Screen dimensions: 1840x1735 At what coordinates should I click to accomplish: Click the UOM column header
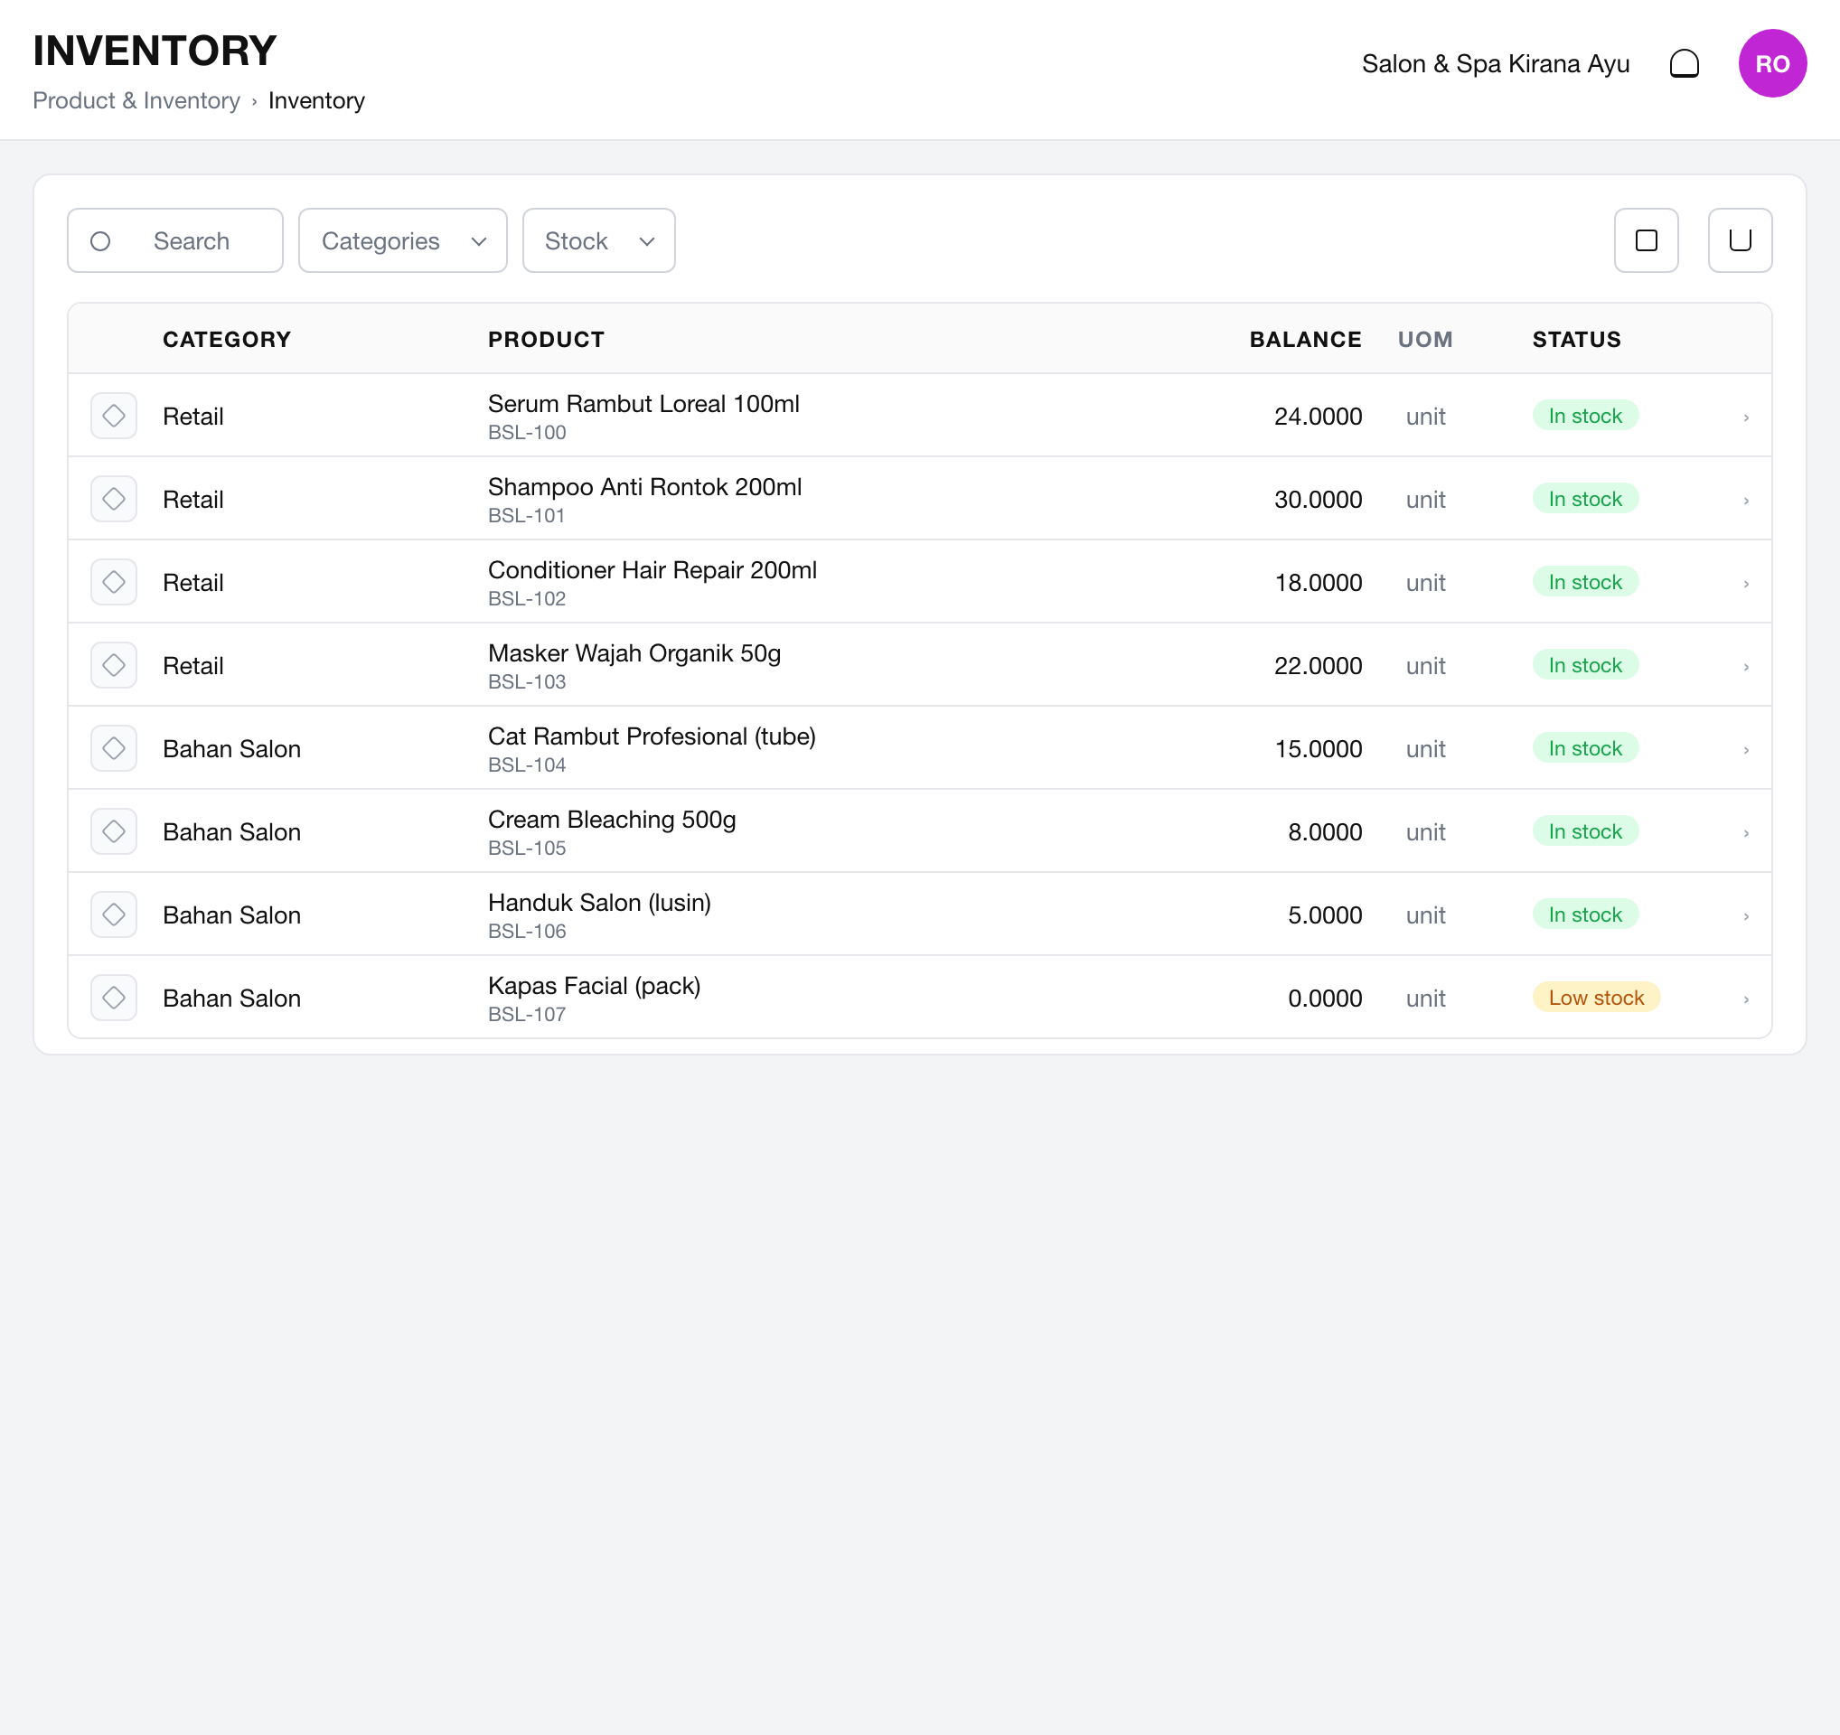(1424, 340)
